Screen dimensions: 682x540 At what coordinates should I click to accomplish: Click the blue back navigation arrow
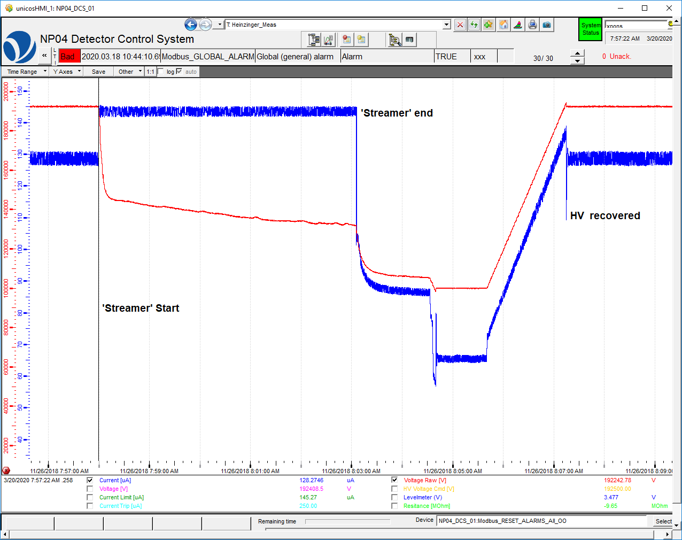click(191, 25)
